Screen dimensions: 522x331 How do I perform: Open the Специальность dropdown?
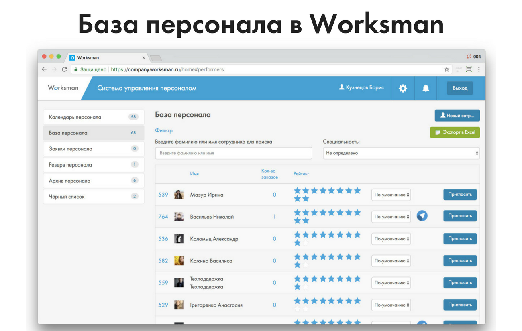tap(401, 153)
